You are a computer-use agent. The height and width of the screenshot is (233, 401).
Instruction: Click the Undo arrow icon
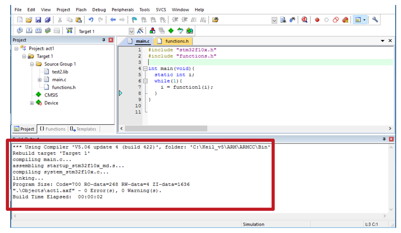coord(91,20)
